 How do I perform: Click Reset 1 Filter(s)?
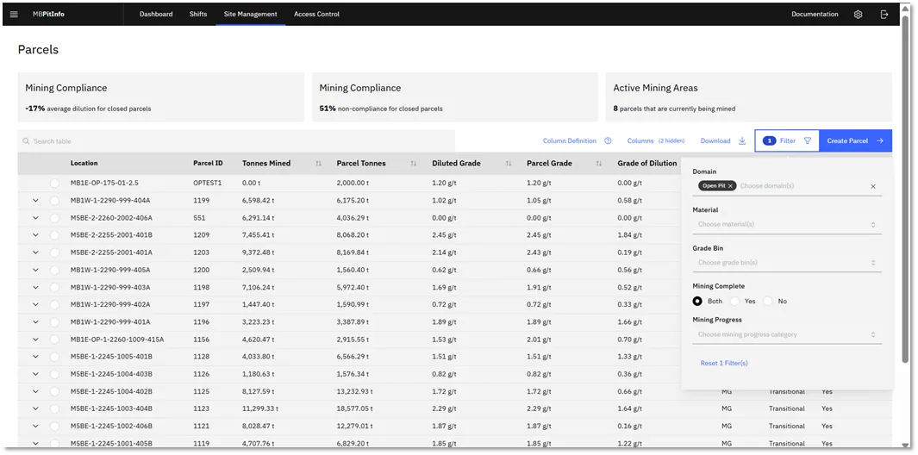(724, 363)
